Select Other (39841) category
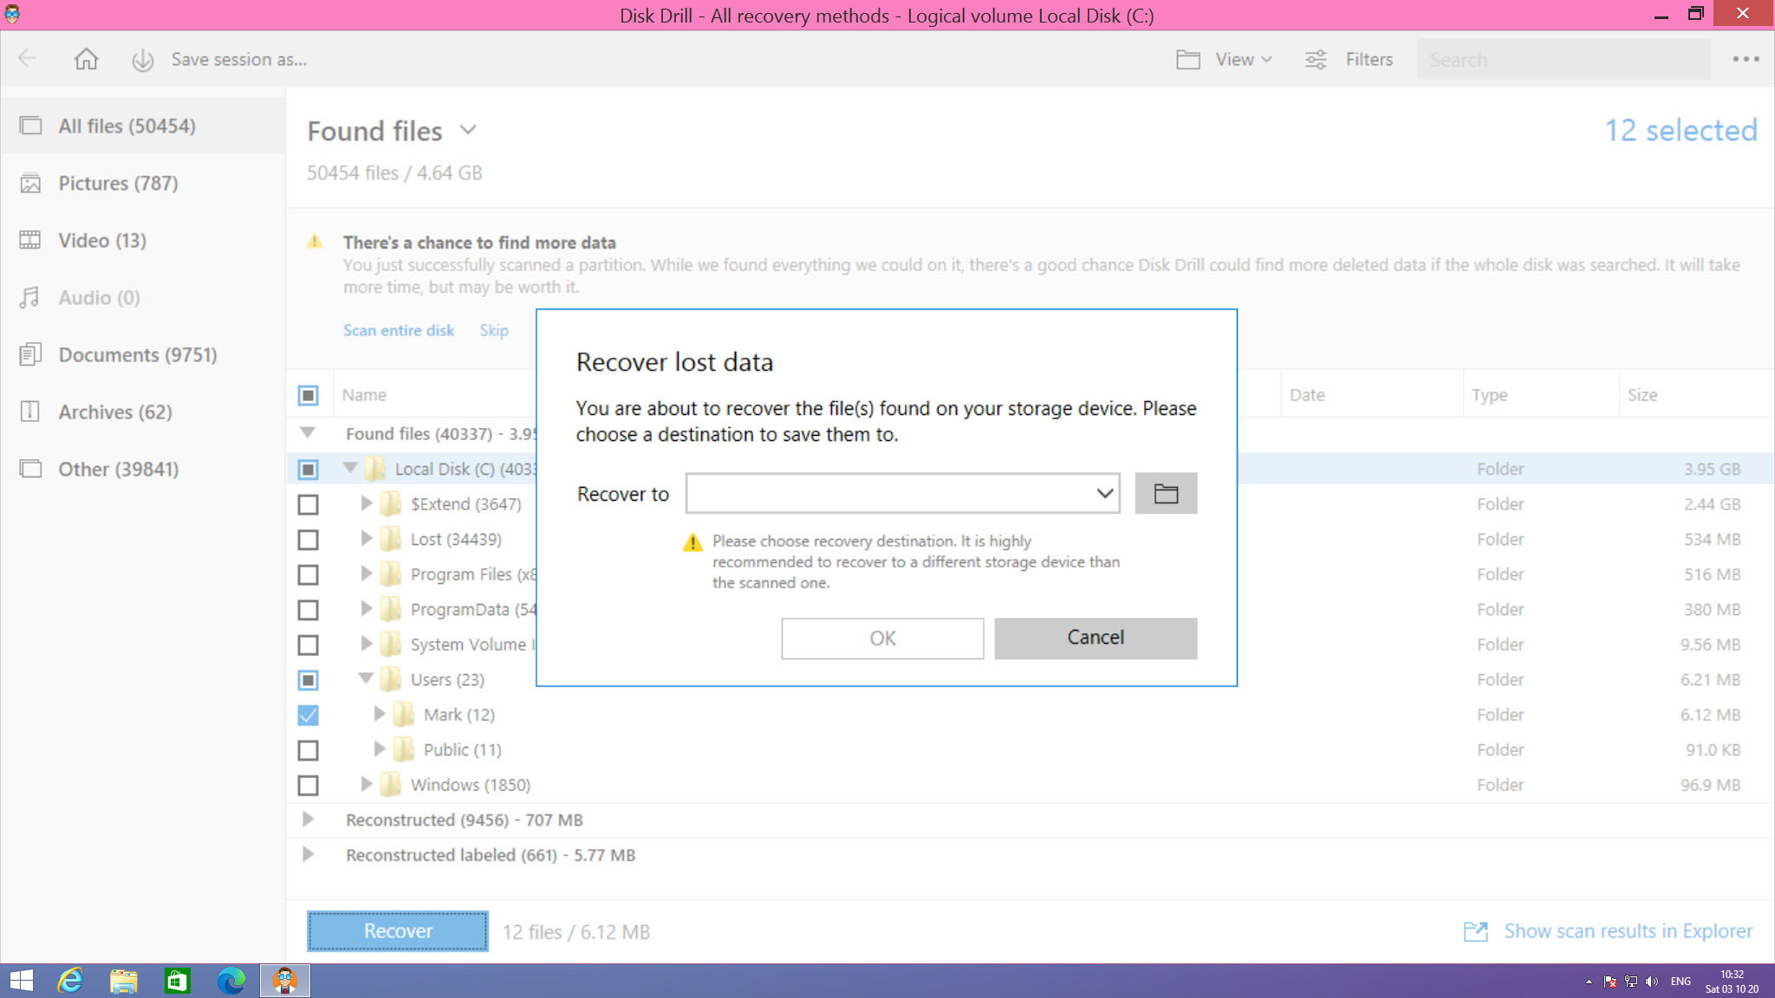This screenshot has height=998, width=1775. pos(143,469)
